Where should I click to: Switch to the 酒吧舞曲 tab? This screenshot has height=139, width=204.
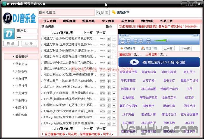point(147,21)
